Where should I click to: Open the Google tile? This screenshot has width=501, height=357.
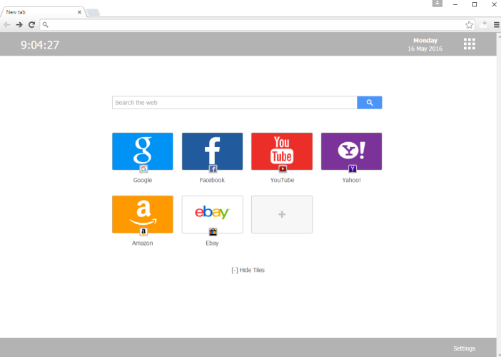(143, 151)
